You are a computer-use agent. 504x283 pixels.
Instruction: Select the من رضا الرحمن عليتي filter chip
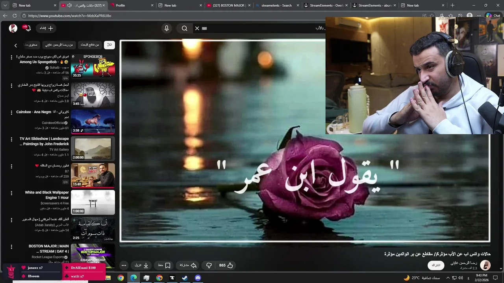tap(59, 45)
